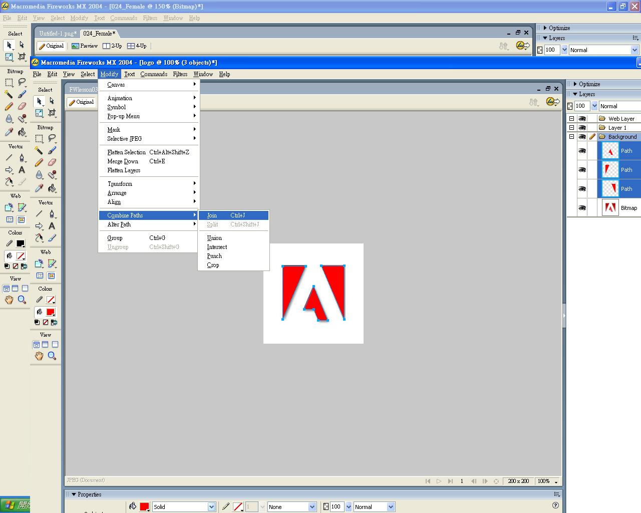641x513 pixels.
Task: Choose Union from Combine Paths submenu
Action: pyautogui.click(x=233, y=238)
